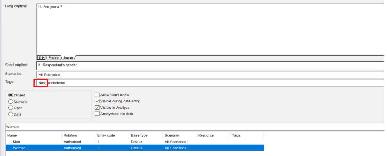
Task: Select the Closed question type
Action: tap(11, 95)
